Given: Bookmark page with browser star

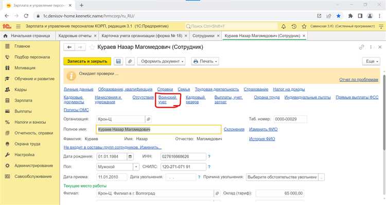Looking at the screenshot, I should click(x=339, y=16).
